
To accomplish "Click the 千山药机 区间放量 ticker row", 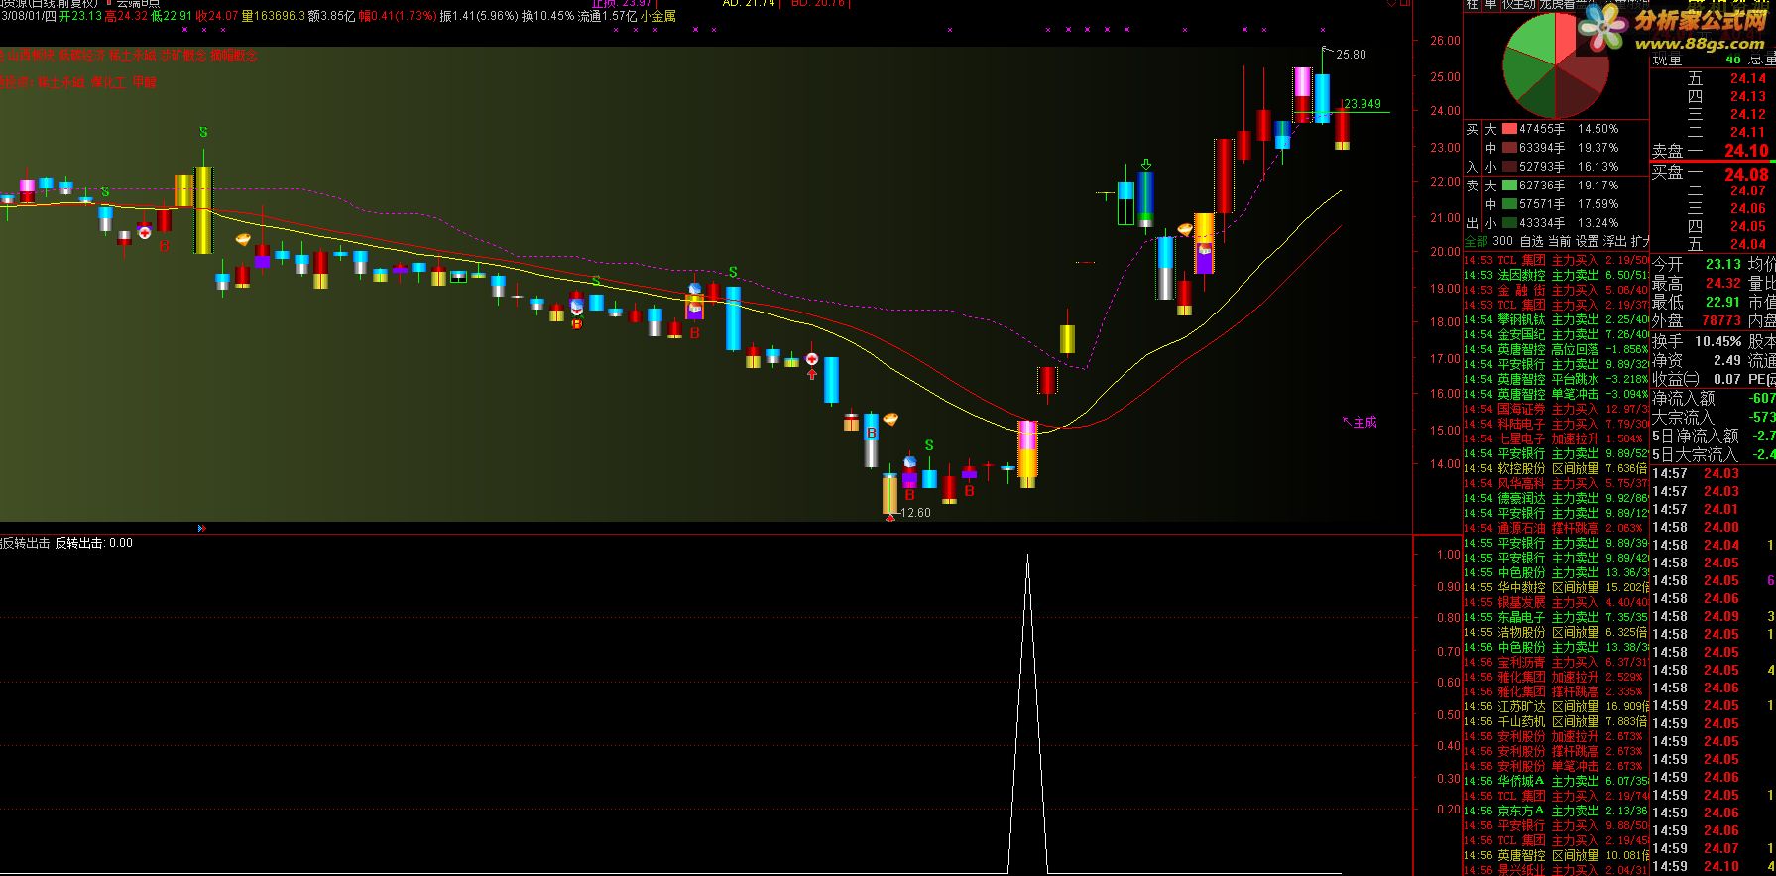I will coord(1556,722).
